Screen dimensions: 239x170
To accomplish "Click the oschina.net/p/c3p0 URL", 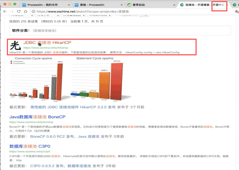I will click(30, 151).
